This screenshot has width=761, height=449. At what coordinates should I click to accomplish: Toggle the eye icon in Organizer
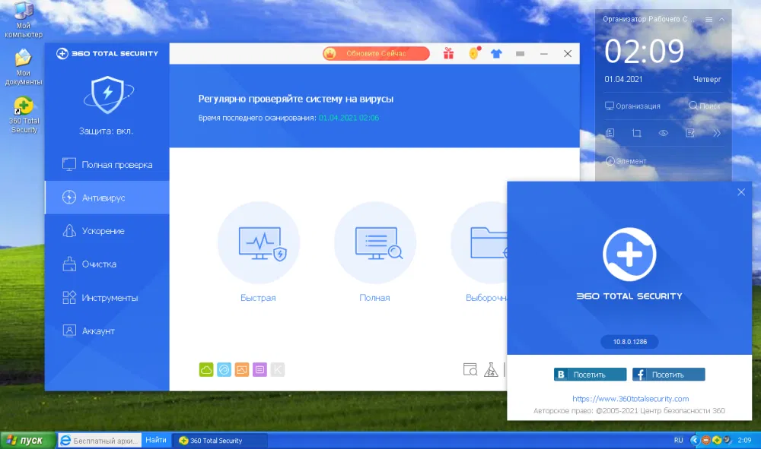click(x=664, y=133)
